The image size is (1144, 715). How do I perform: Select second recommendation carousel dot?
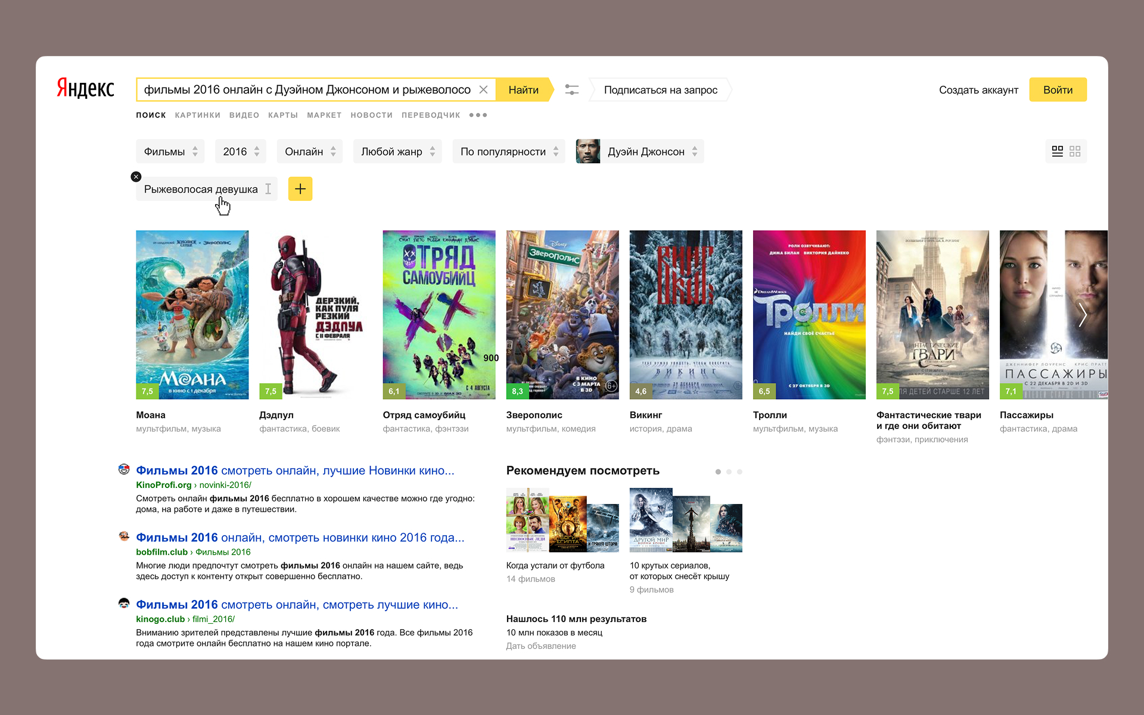point(729,472)
